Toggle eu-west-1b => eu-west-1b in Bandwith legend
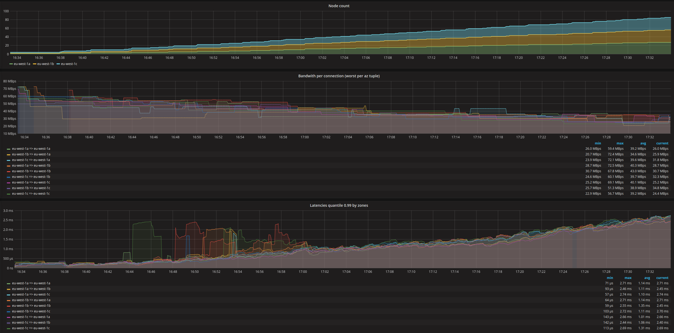 coord(31,171)
